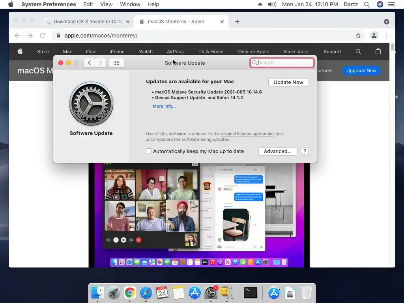Open Calendar in the Dock

[162, 293]
